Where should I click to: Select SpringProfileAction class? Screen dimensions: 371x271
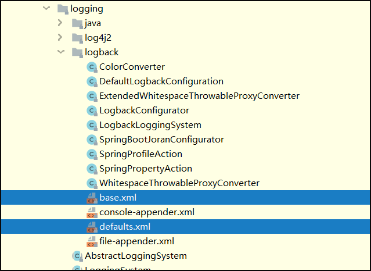coord(141,154)
